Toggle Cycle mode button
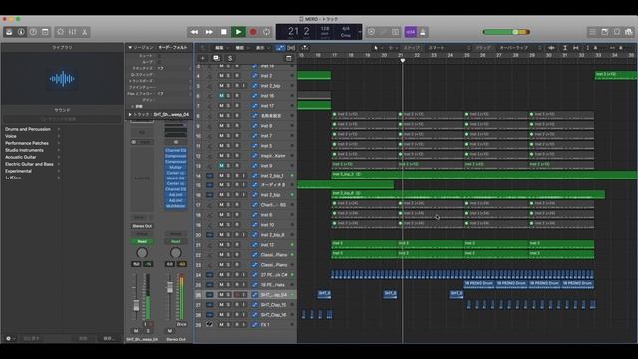638x359 pixels. tap(267, 32)
